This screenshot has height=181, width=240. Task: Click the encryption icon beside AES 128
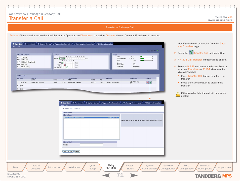point(131,82)
